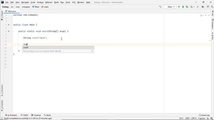The image size is (214, 120).
Task: Open the Refactor menu
Action: tap(49, 2)
